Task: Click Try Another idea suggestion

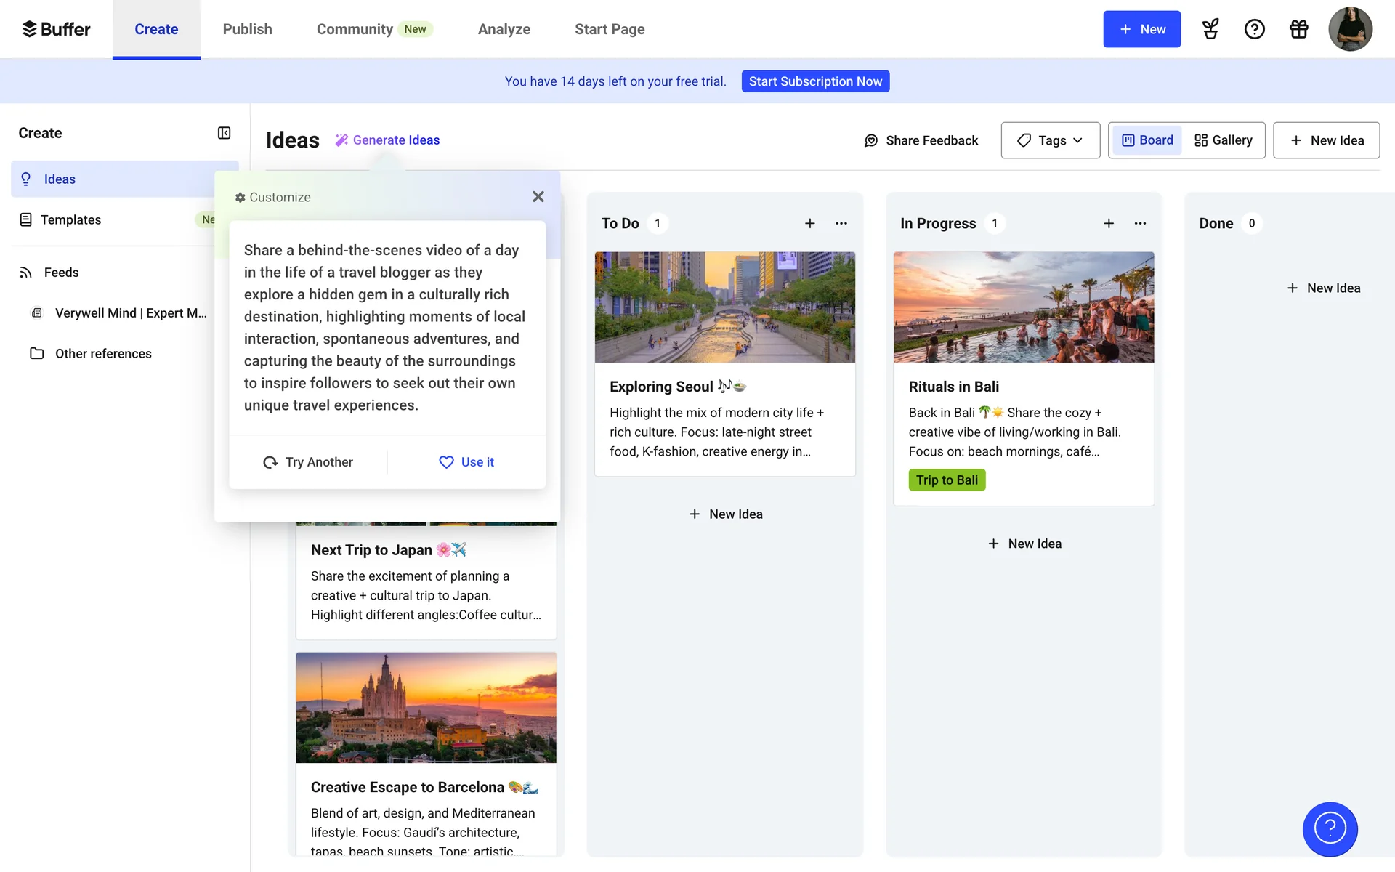Action: pos(308,462)
